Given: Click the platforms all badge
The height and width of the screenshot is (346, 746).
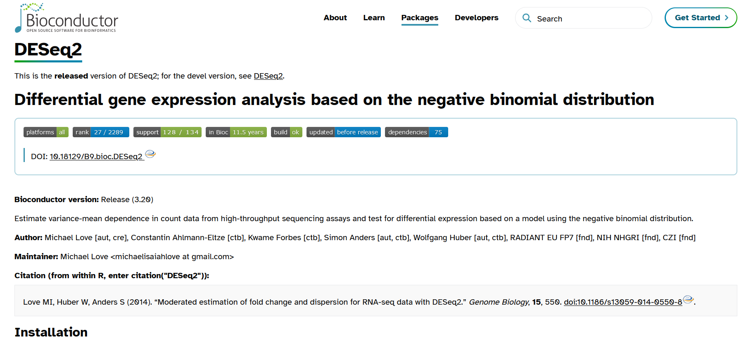Looking at the screenshot, I should 46,132.
